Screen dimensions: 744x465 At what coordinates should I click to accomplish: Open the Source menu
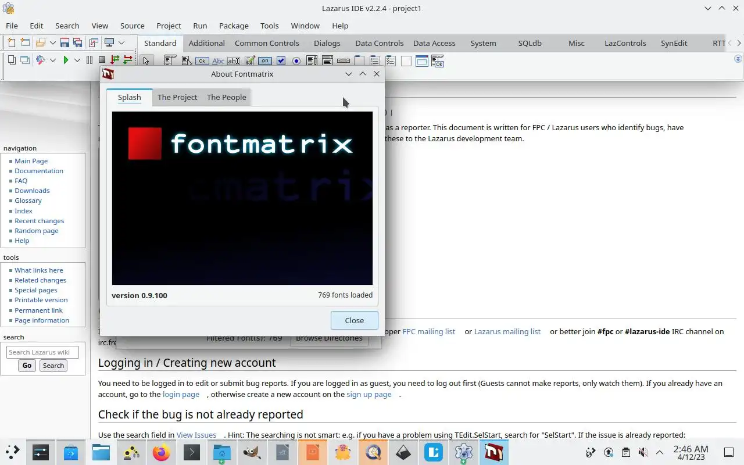[x=133, y=26]
